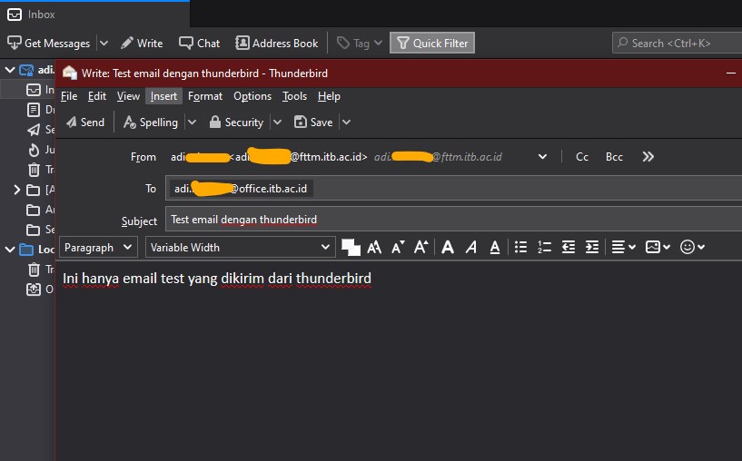Click in the message body text
Viewport: 742px width, 461px height.
217,279
